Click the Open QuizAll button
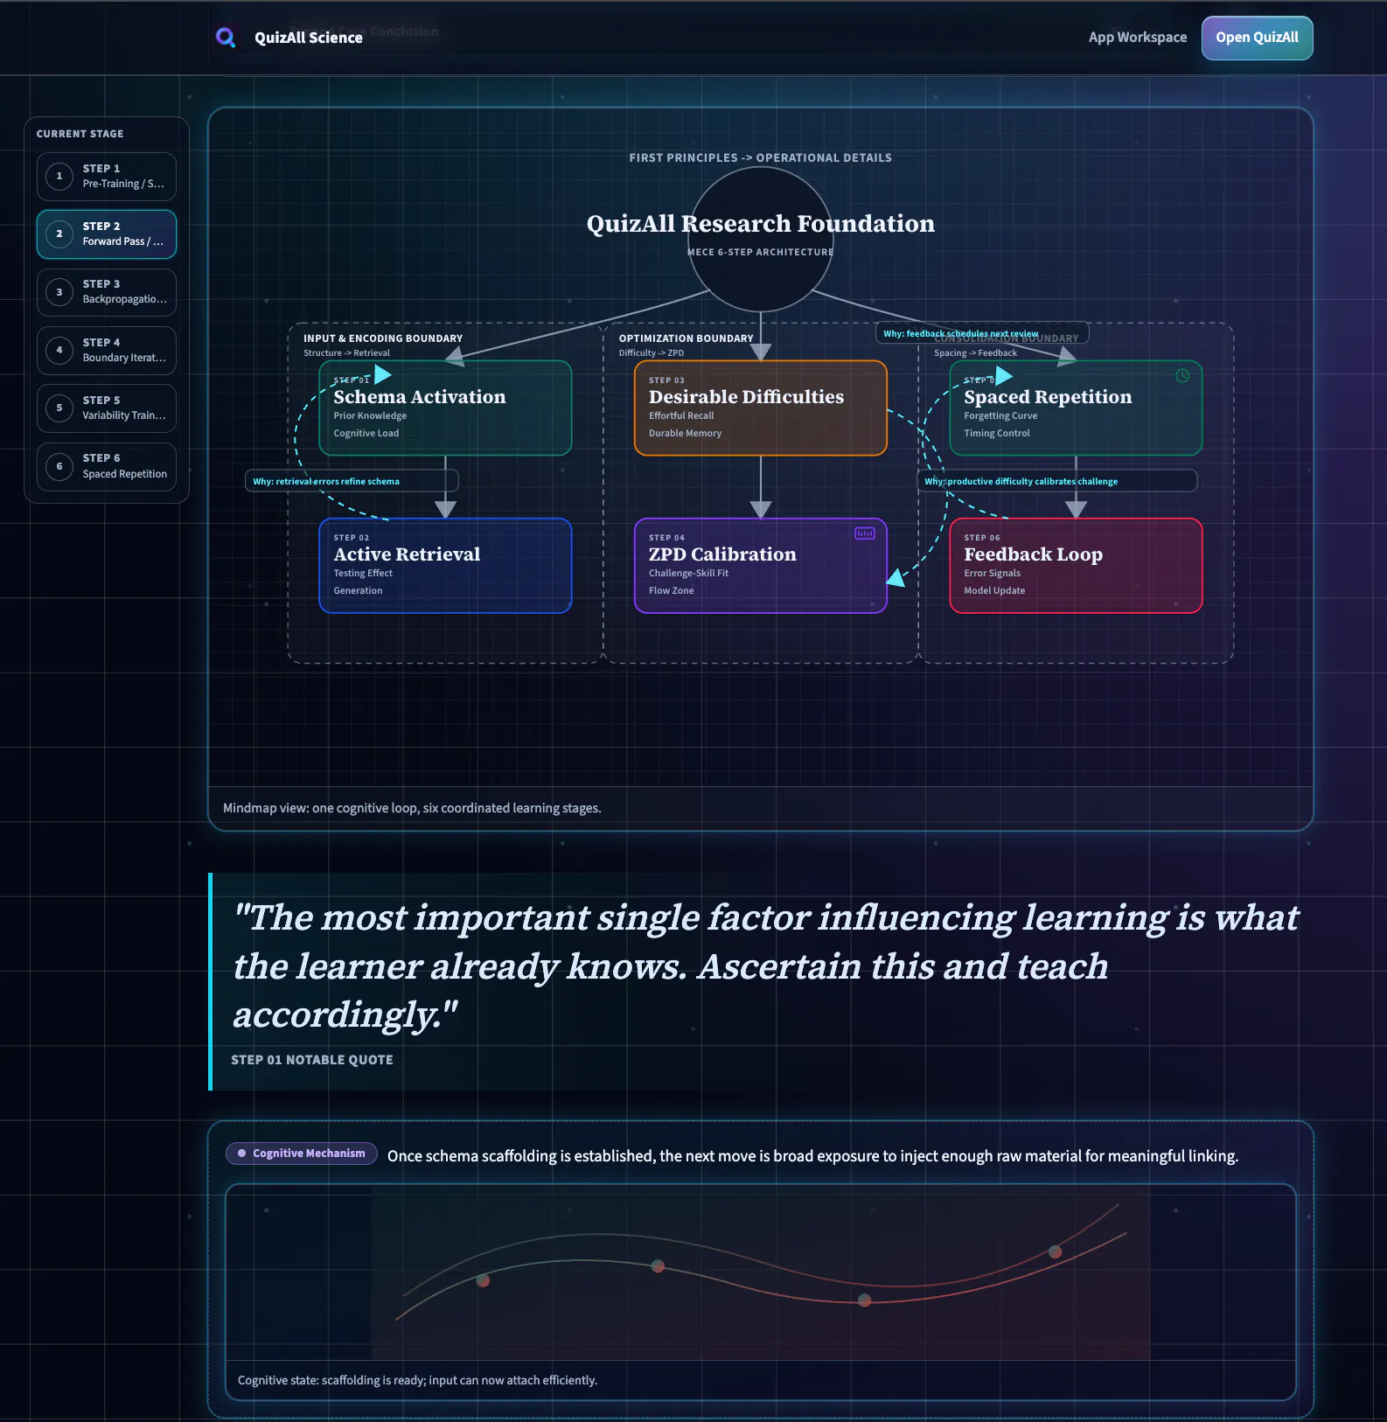This screenshot has width=1387, height=1422. pos(1257,38)
